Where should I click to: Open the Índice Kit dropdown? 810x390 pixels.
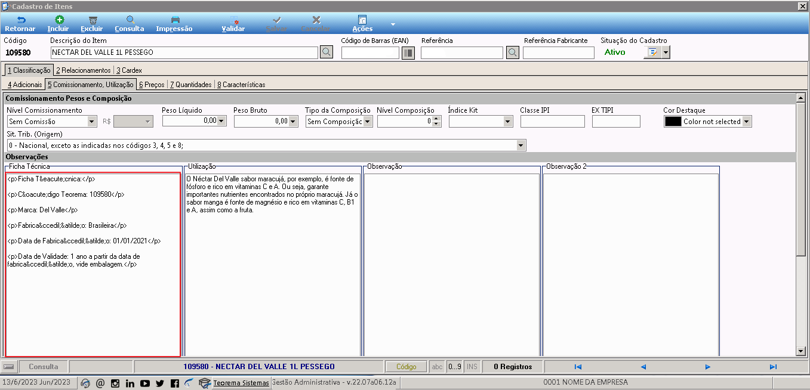click(508, 122)
